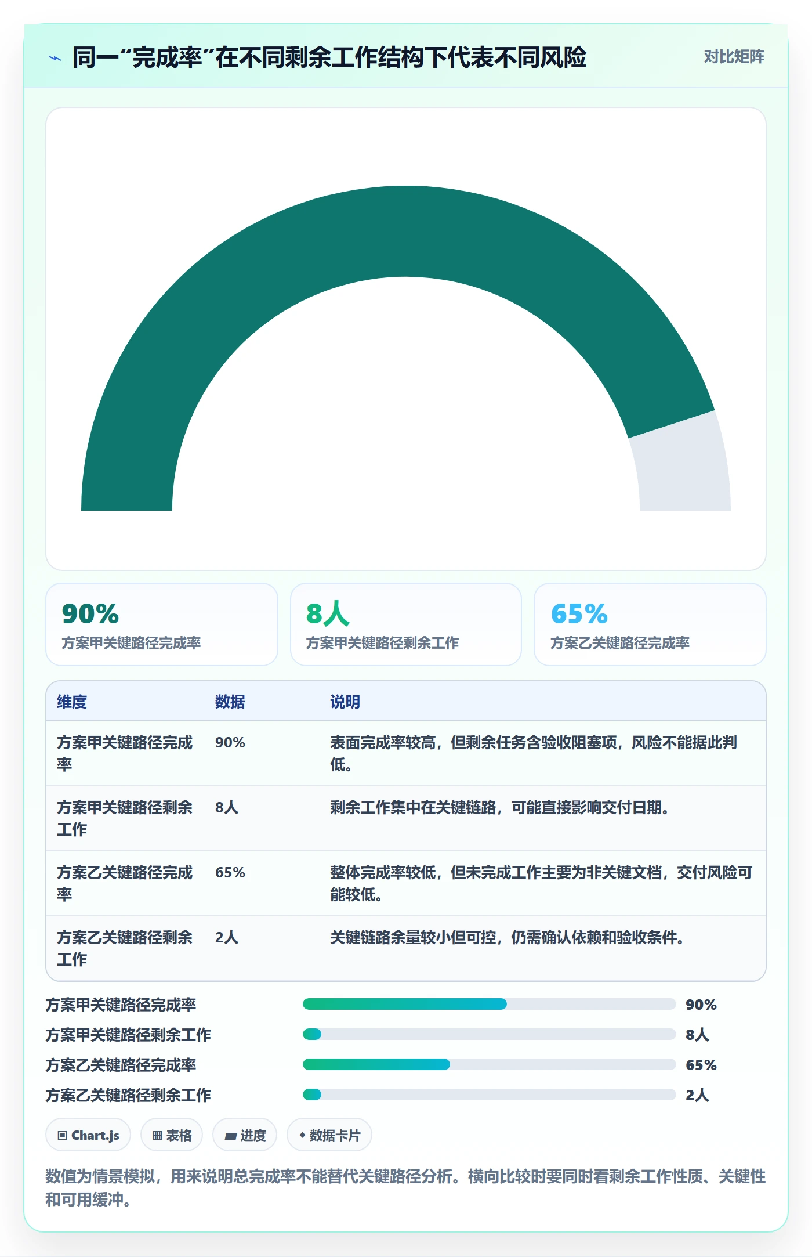Click the footer note starting 数值为情景模拟
This screenshot has height=1257, width=812.
(x=405, y=1187)
